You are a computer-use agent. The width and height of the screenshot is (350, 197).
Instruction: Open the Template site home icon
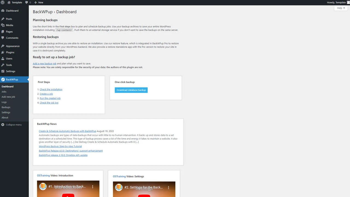coord(9,2)
